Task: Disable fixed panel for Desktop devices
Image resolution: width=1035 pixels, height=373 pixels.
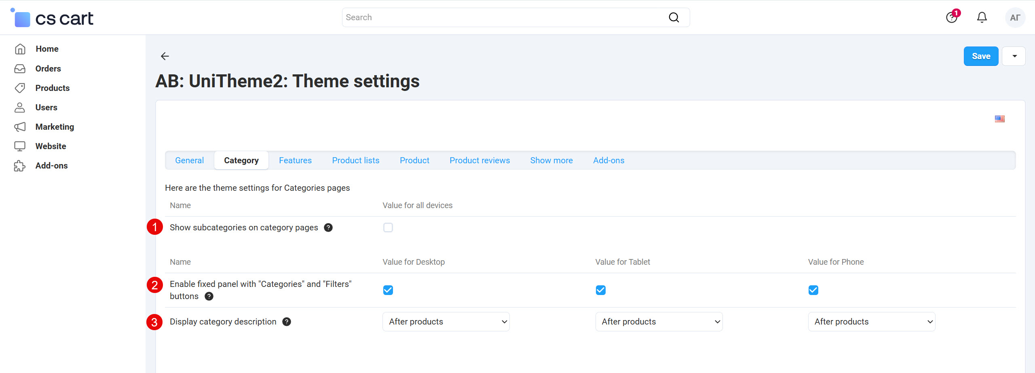Action: coord(388,290)
